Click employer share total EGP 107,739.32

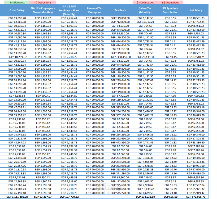pyautogui.click(x=69, y=197)
